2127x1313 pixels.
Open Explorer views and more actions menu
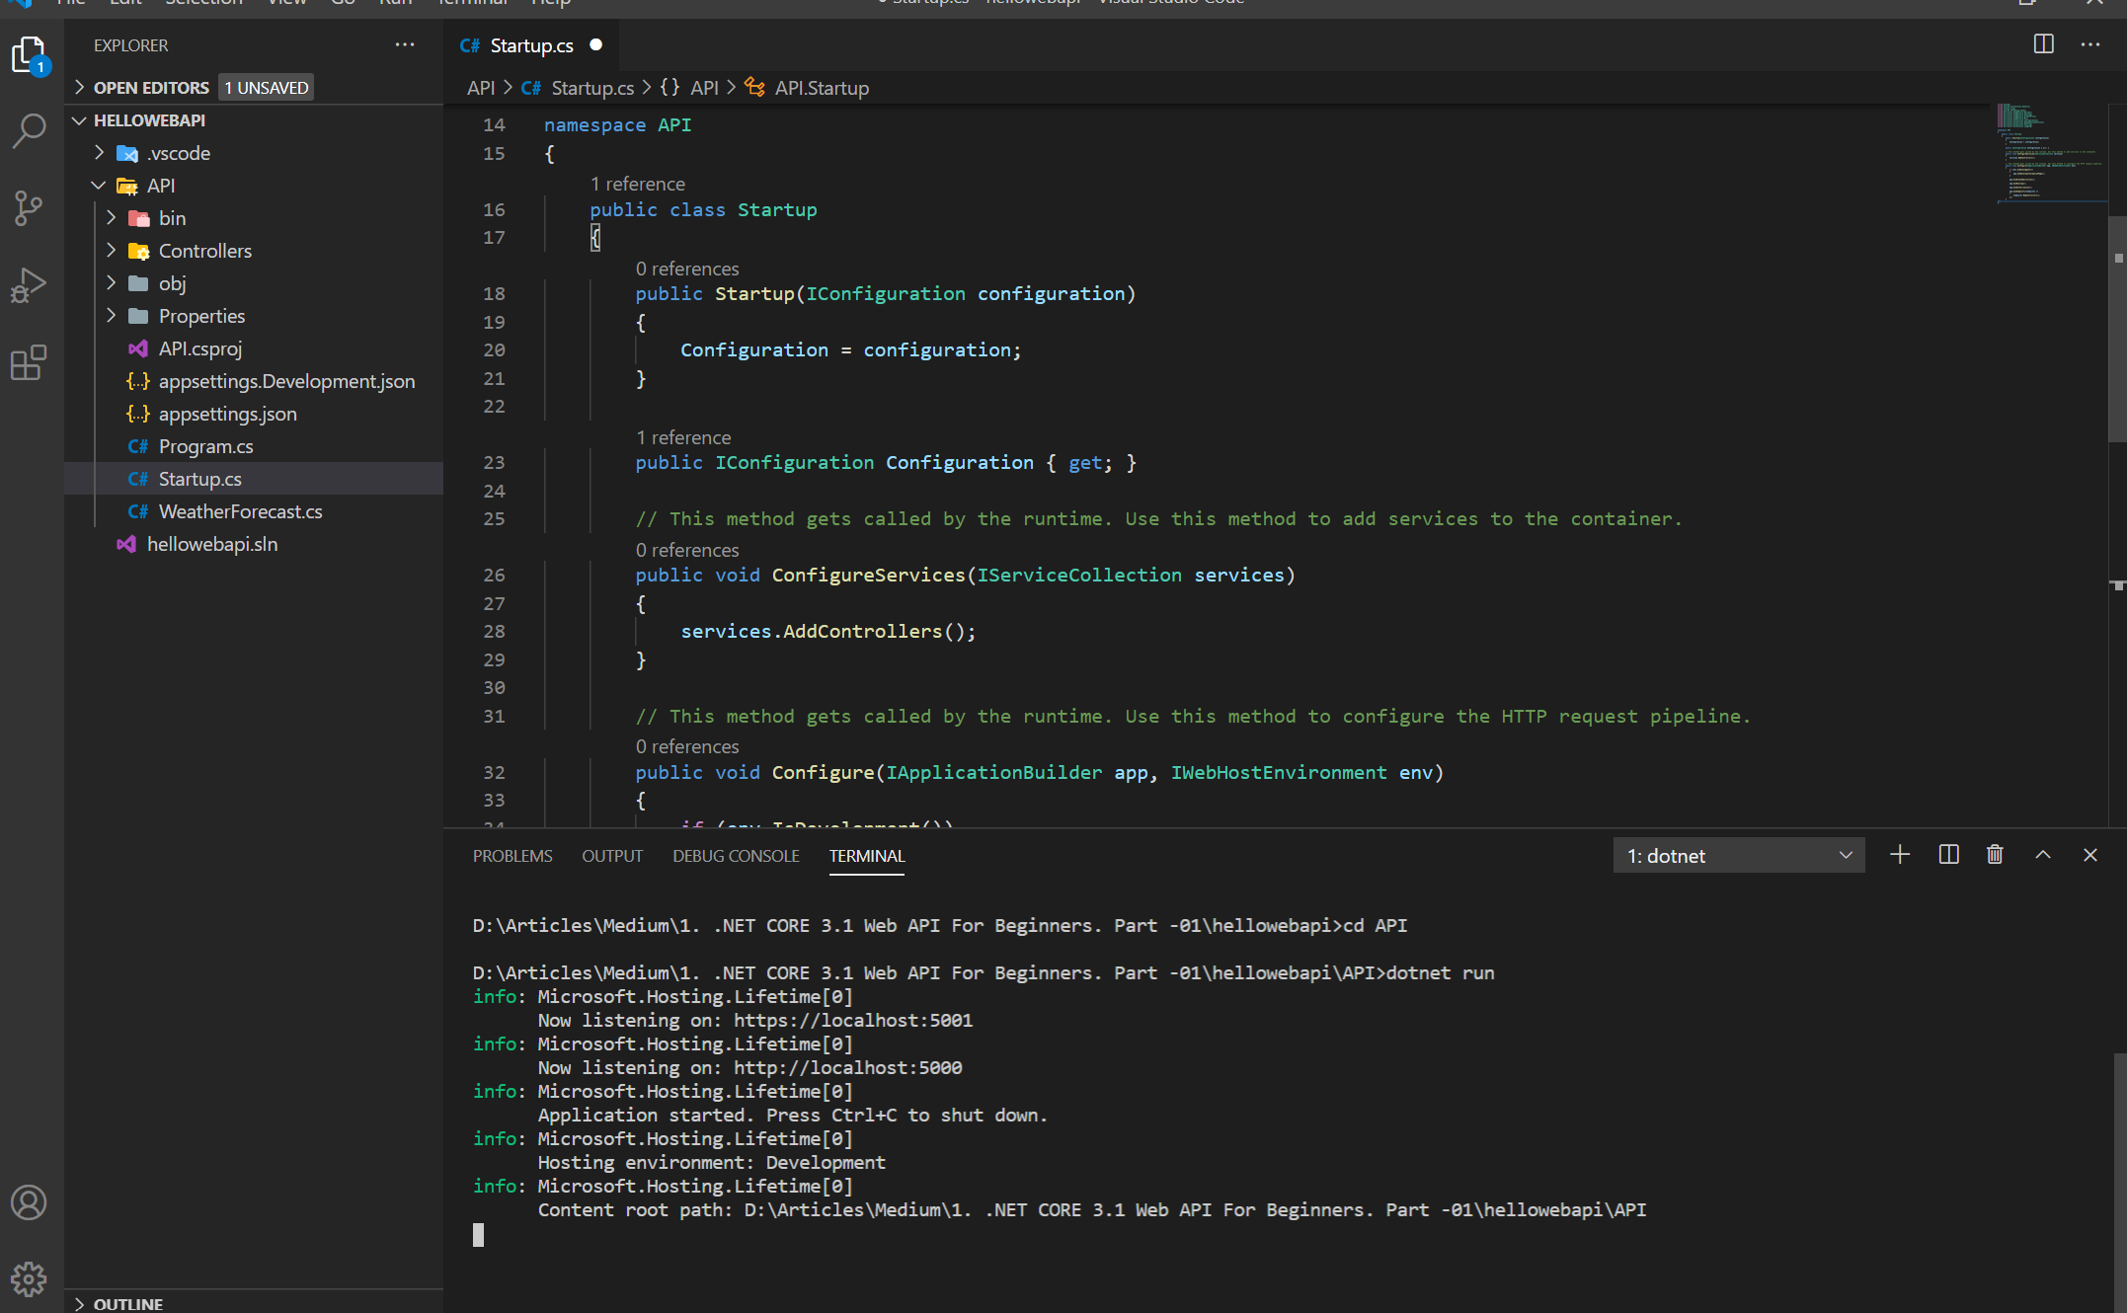405,44
